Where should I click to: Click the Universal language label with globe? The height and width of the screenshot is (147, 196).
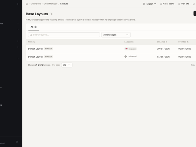point(131,57)
